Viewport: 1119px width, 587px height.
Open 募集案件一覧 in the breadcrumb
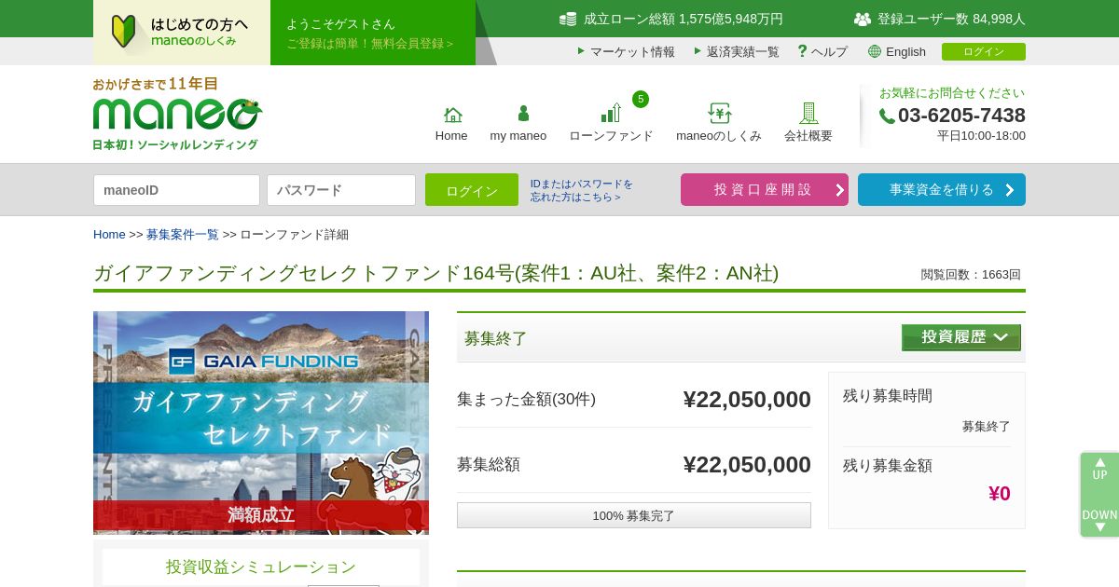(183, 235)
